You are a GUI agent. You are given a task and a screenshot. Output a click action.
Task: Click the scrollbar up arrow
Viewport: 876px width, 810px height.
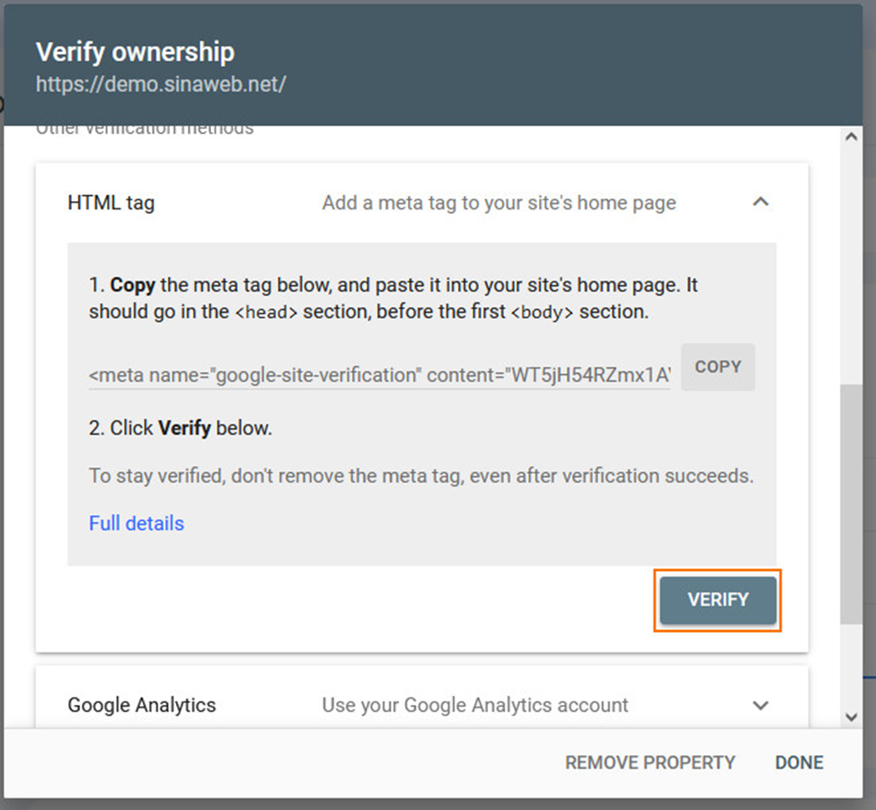pyautogui.click(x=851, y=138)
